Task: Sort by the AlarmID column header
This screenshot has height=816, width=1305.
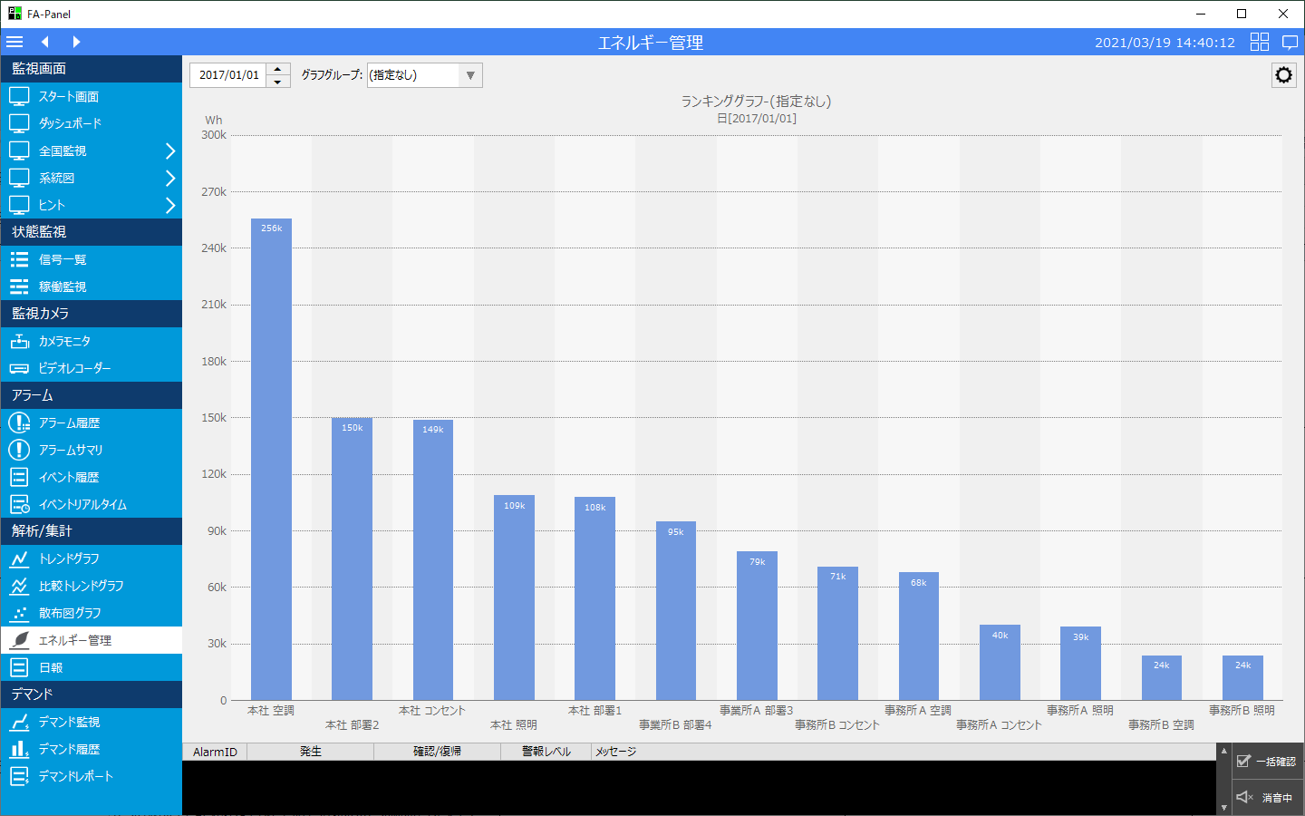Action: point(215,752)
